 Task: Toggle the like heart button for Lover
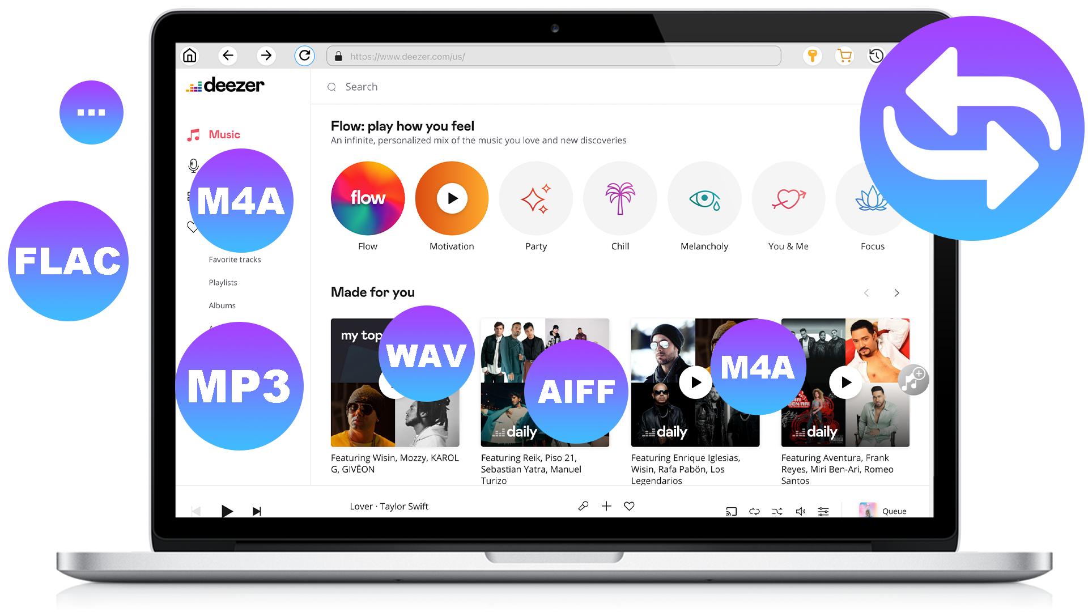click(629, 507)
